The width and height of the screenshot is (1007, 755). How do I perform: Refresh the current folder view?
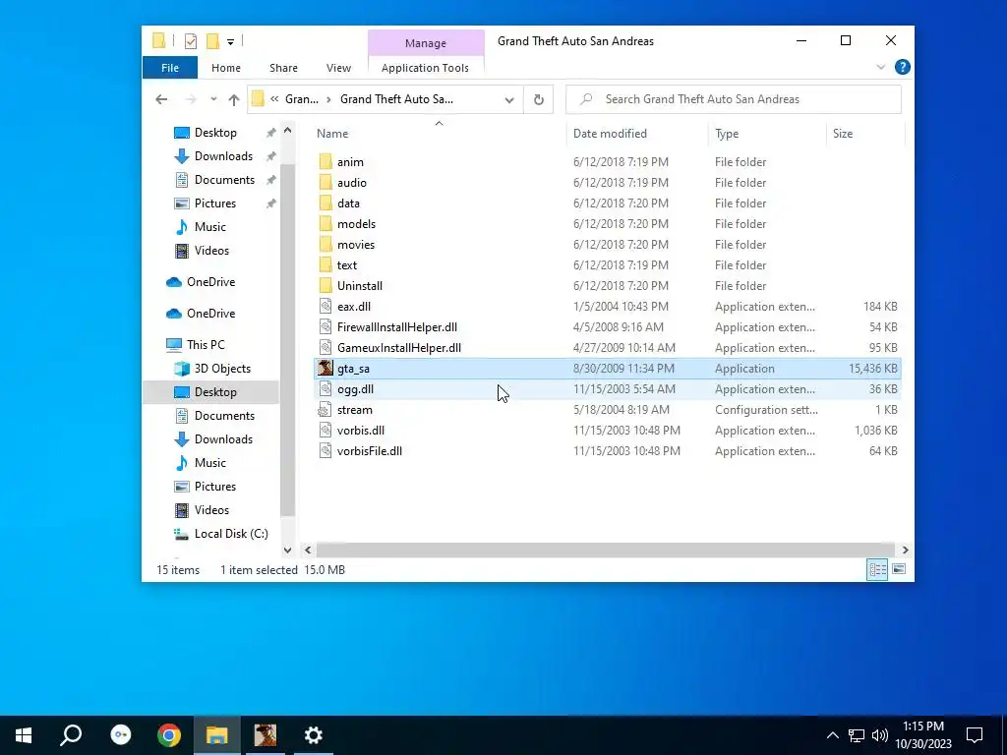(x=538, y=99)
